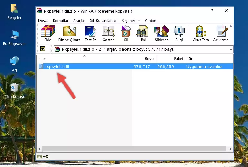Click the Ekle (Add) toolbar icon
Image resolution: width=248 pixels, height=167 pixels.
point(48,33)
